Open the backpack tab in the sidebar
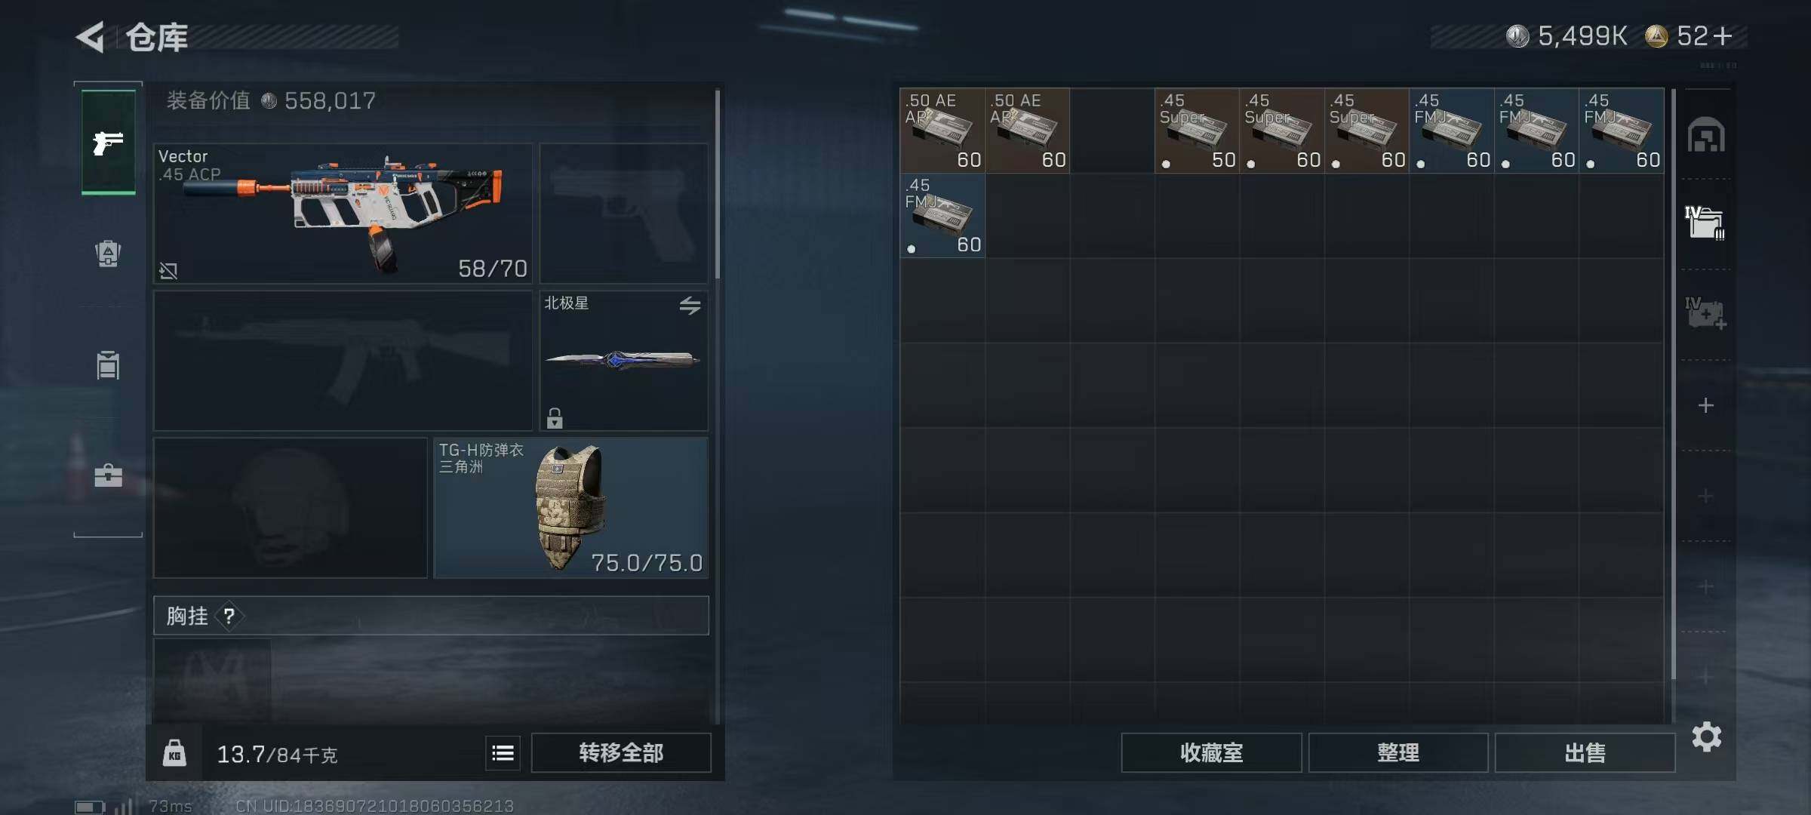 coord(108,253)
